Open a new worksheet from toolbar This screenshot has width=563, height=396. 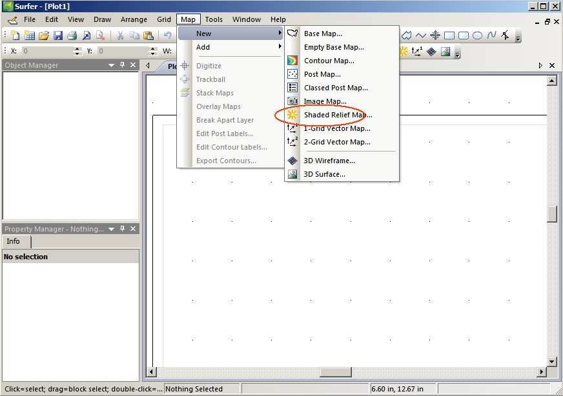coord(30,35)
